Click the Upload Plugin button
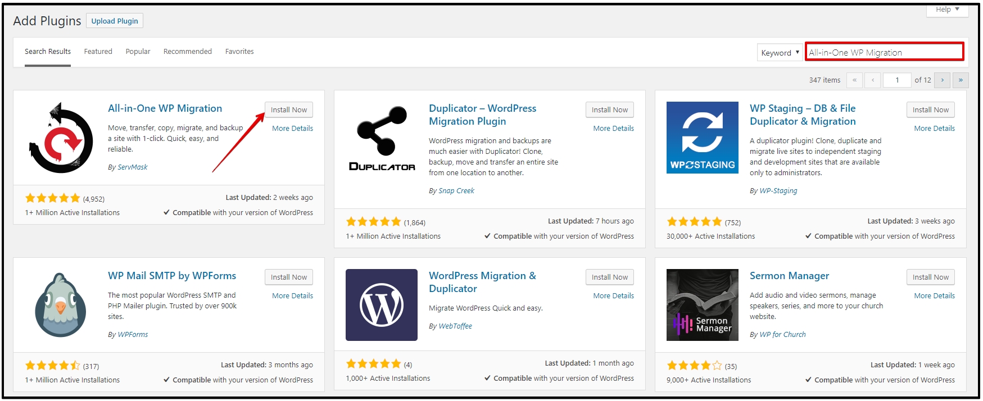983x401 pixels. click(115, 21)
